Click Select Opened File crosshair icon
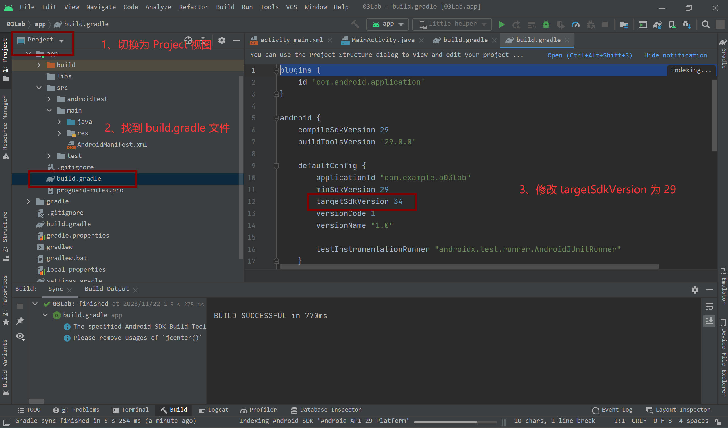The height and width of the screenshot is (428, 728). tap(188, 40)
